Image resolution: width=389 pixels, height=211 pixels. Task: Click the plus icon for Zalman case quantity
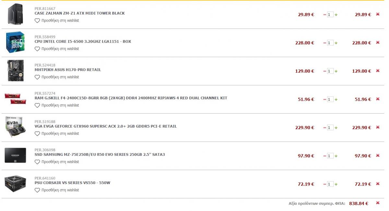(x=336, y=15)
